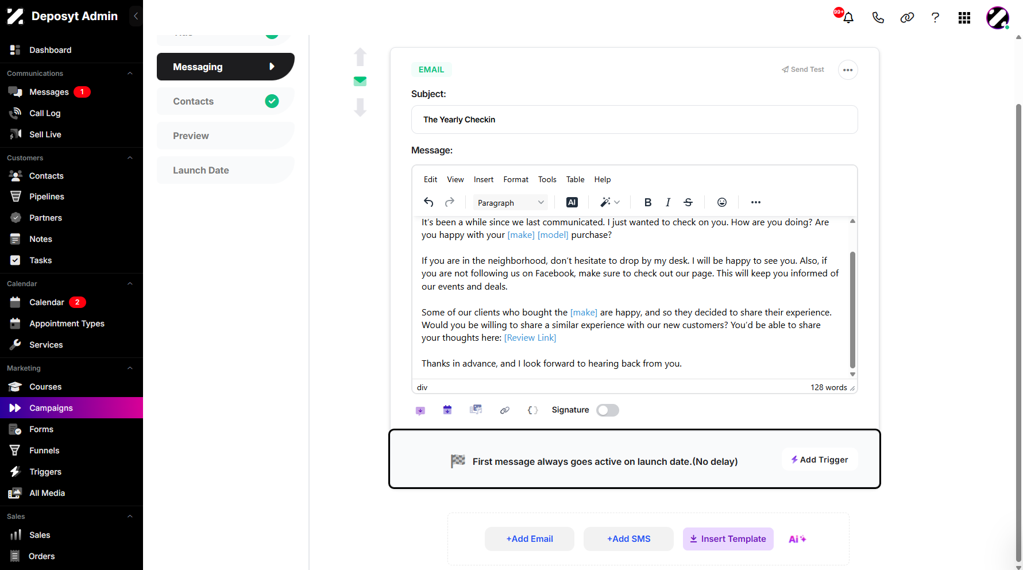Open Campaigns in sidebar
This screenshot has height=570, width=1023.
click(x=71, y=408)
